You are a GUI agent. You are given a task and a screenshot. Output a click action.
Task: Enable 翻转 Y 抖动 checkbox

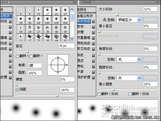[130, 94]
